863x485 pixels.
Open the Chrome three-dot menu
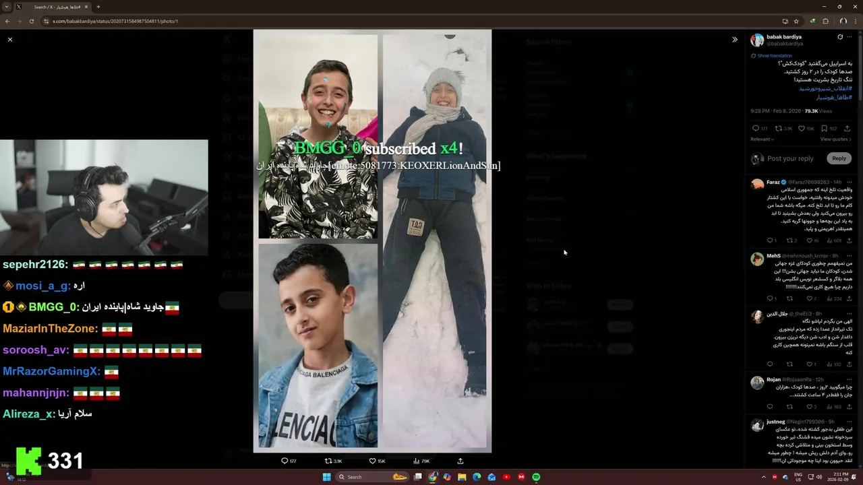(856, 21)
